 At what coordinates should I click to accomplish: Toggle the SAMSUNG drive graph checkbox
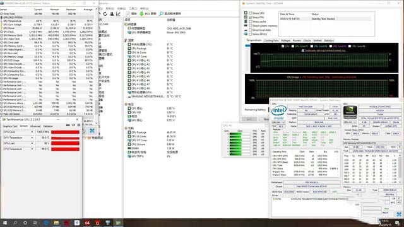303,50
